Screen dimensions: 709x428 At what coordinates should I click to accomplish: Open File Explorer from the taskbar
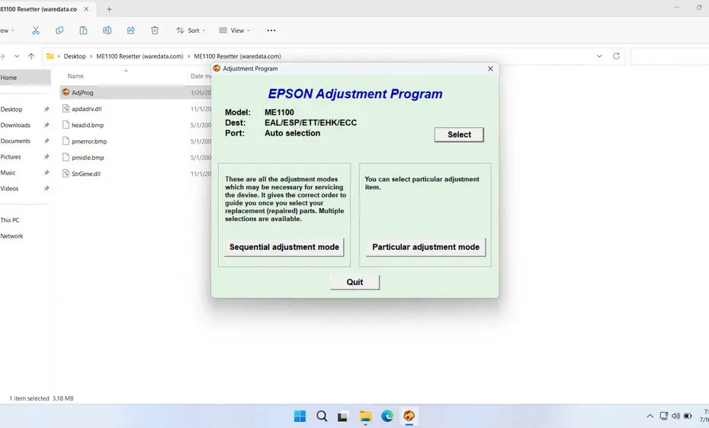tap(365, 416)
